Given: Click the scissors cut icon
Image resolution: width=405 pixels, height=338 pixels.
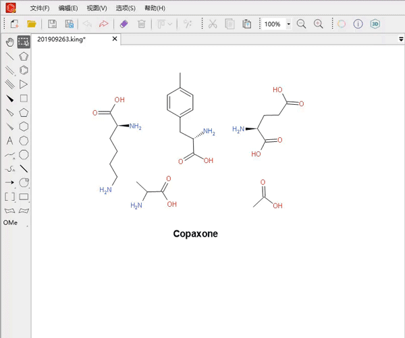Looking at the screenshot, I should pos(213,24).
